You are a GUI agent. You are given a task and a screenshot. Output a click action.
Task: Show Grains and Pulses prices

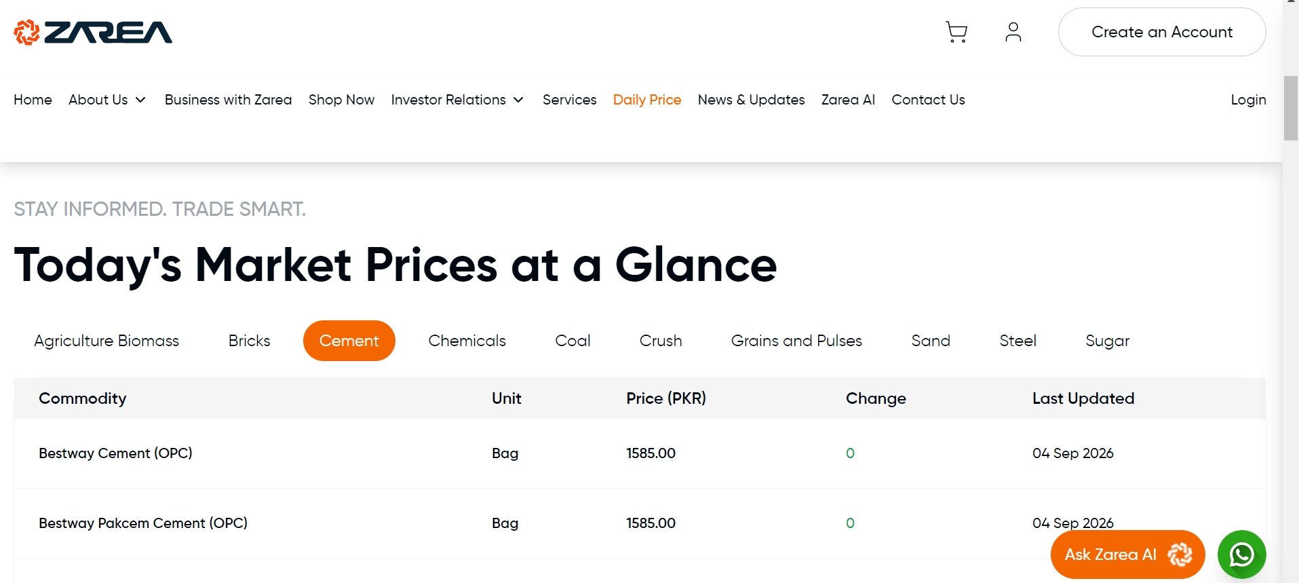[x=796, y=341]
